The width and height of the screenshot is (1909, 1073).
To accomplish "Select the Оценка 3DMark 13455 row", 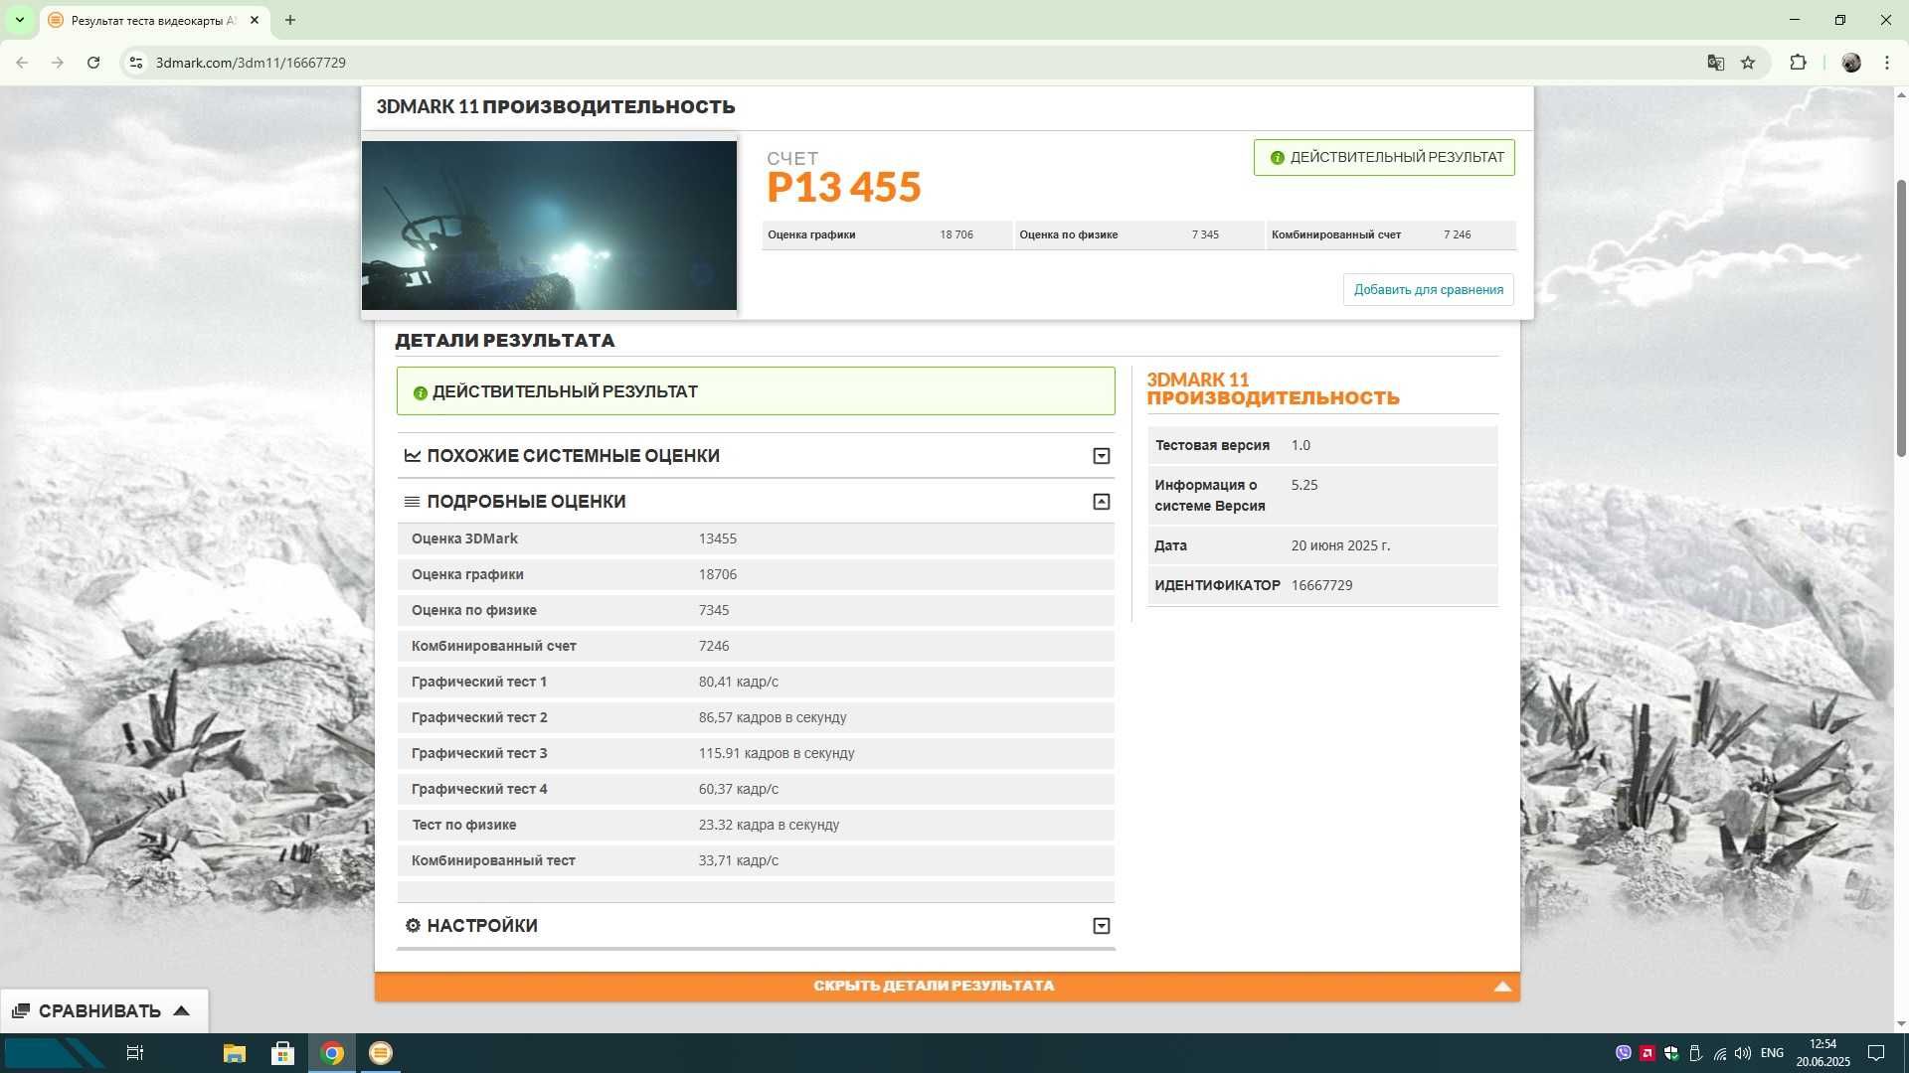I will click(756, 539).
